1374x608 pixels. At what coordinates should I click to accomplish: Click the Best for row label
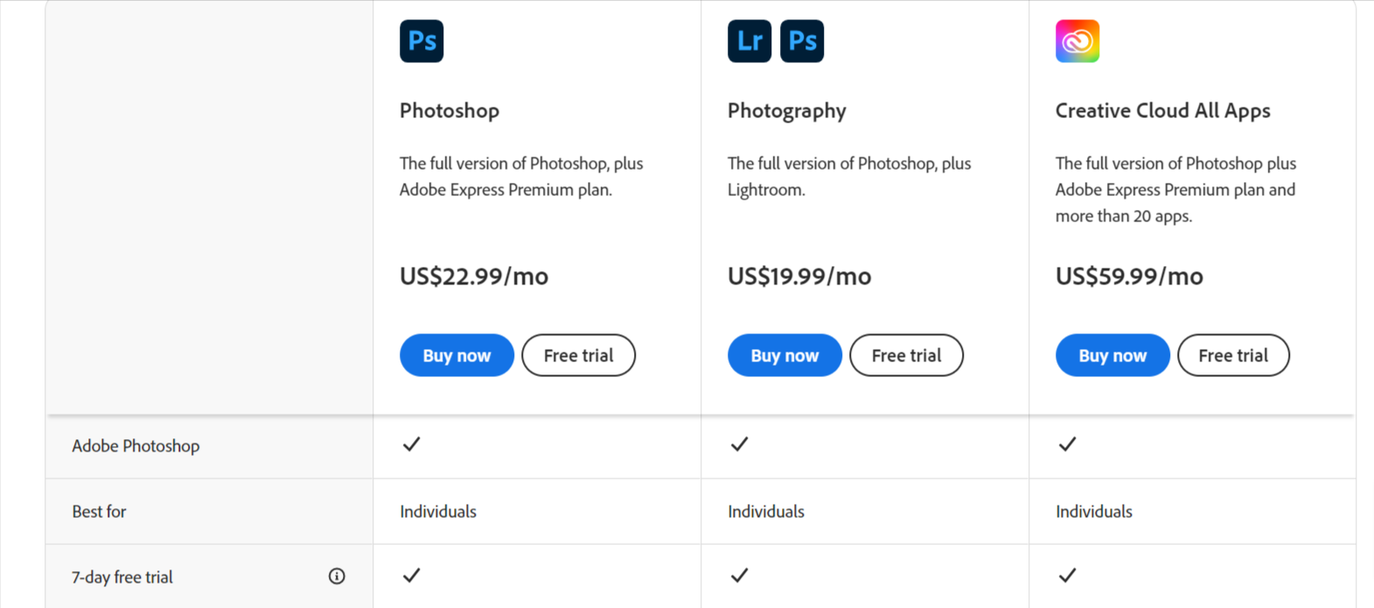(x=99, y=511)
